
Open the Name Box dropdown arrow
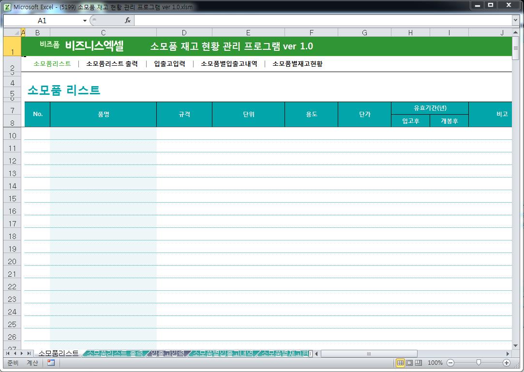coord(85,21)
